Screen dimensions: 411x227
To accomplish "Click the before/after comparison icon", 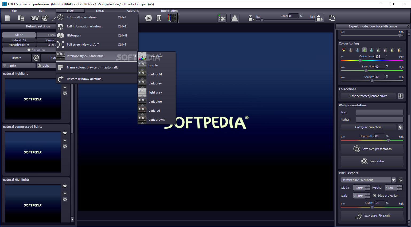I will tap(235, 18).
